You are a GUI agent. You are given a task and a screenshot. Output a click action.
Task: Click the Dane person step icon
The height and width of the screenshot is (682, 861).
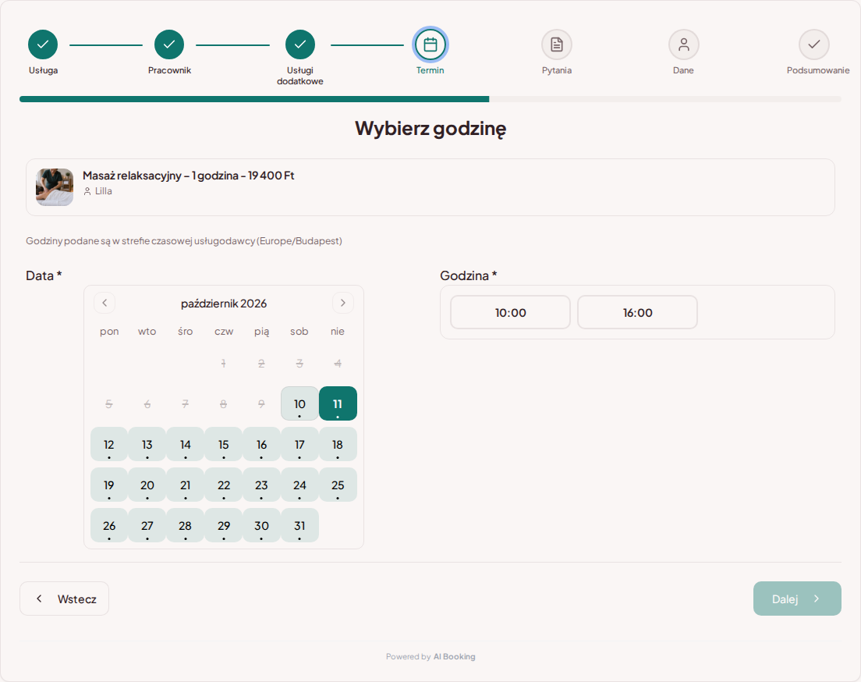(684, 44)
